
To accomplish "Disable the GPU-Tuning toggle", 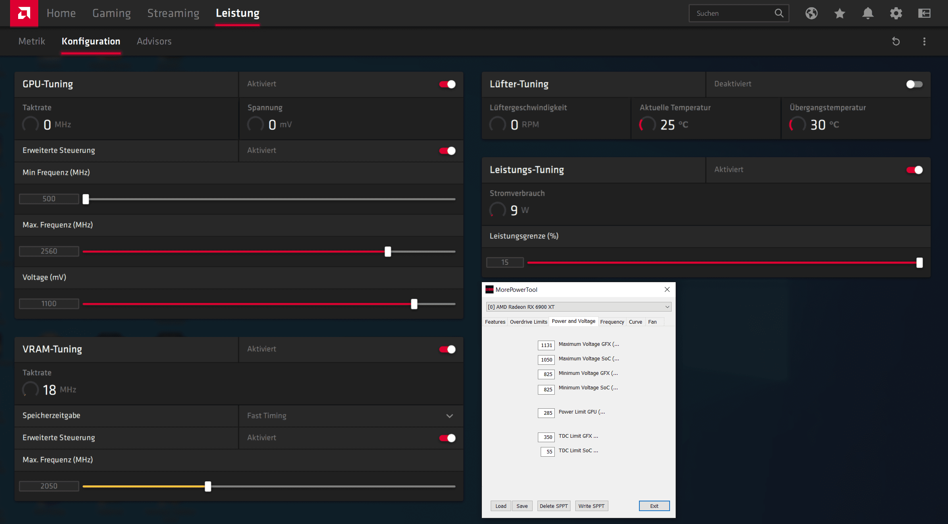I will [447, 84].
